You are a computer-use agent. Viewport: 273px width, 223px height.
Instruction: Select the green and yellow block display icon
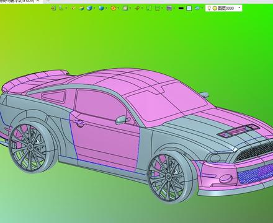click(81, 8)
